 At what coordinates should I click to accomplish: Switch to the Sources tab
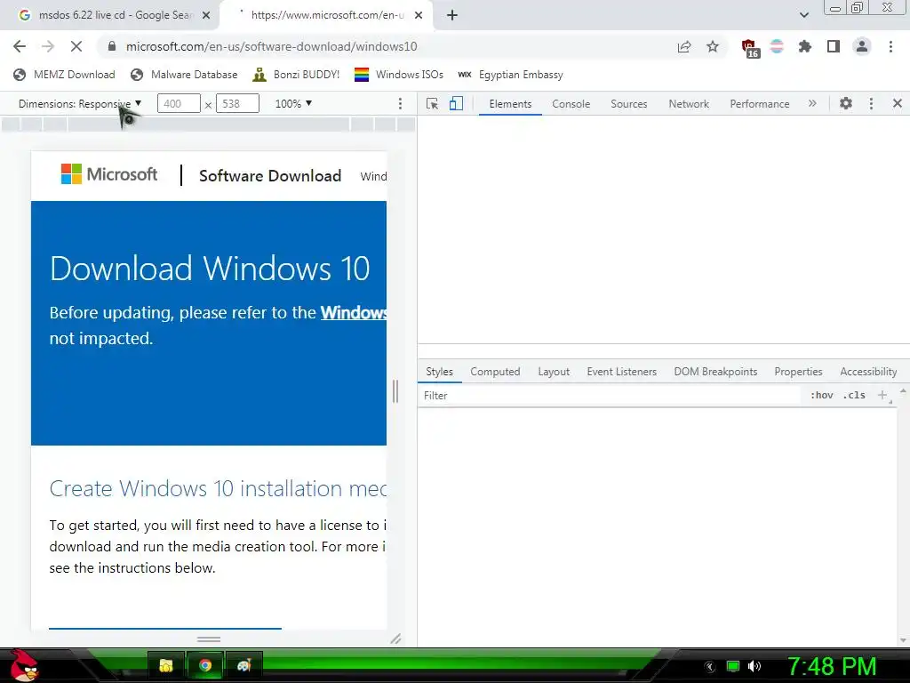tap(628, 103)
